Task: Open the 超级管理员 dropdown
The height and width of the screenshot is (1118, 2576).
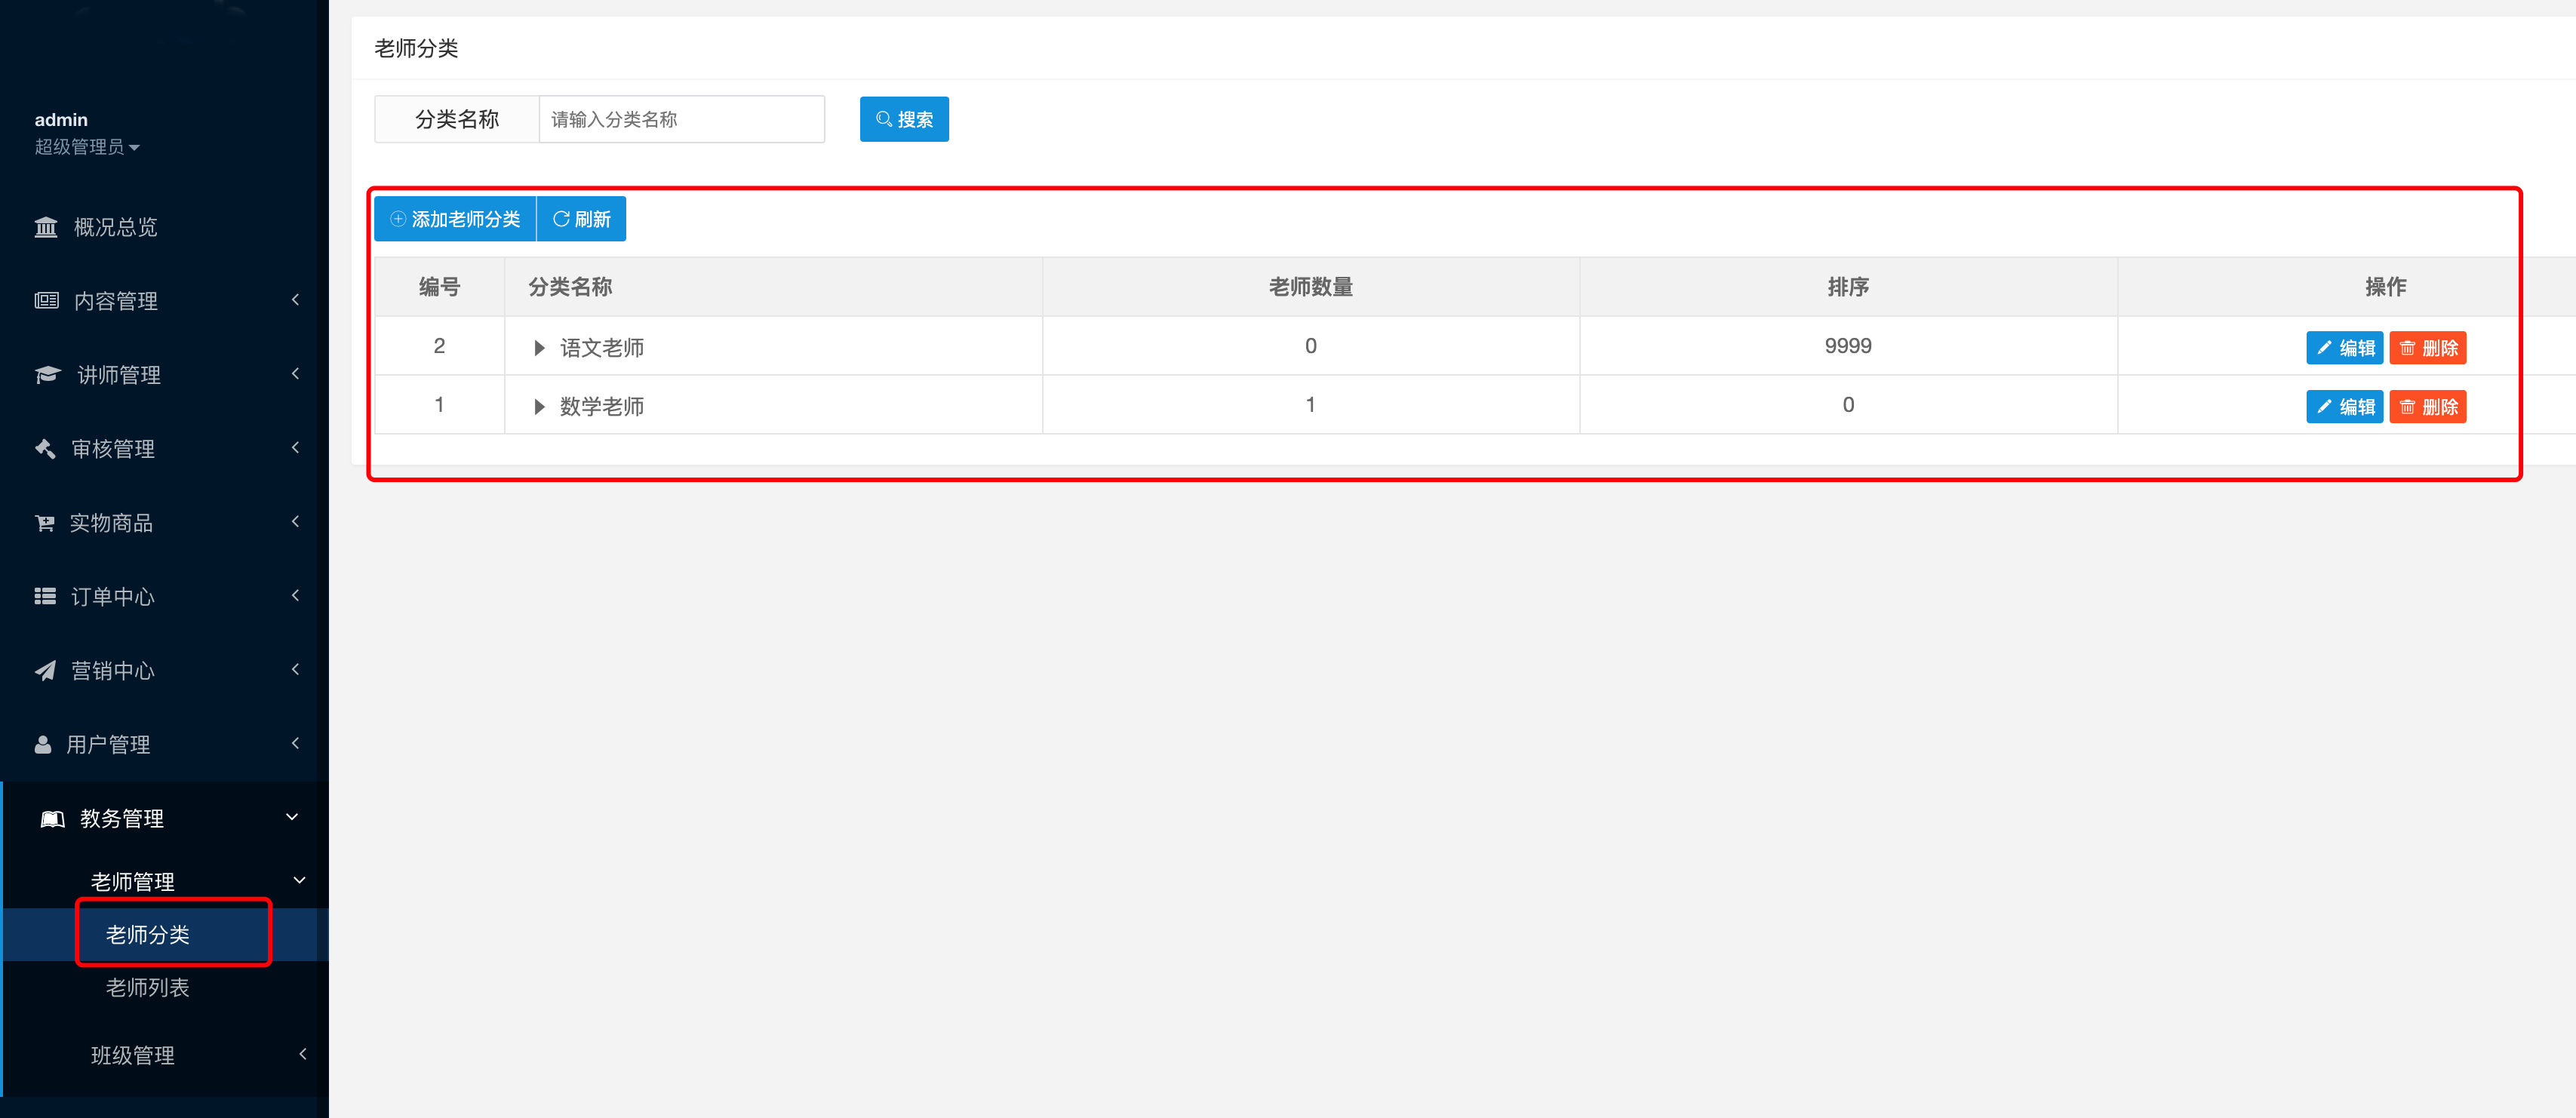Action: tap(87, 147)
